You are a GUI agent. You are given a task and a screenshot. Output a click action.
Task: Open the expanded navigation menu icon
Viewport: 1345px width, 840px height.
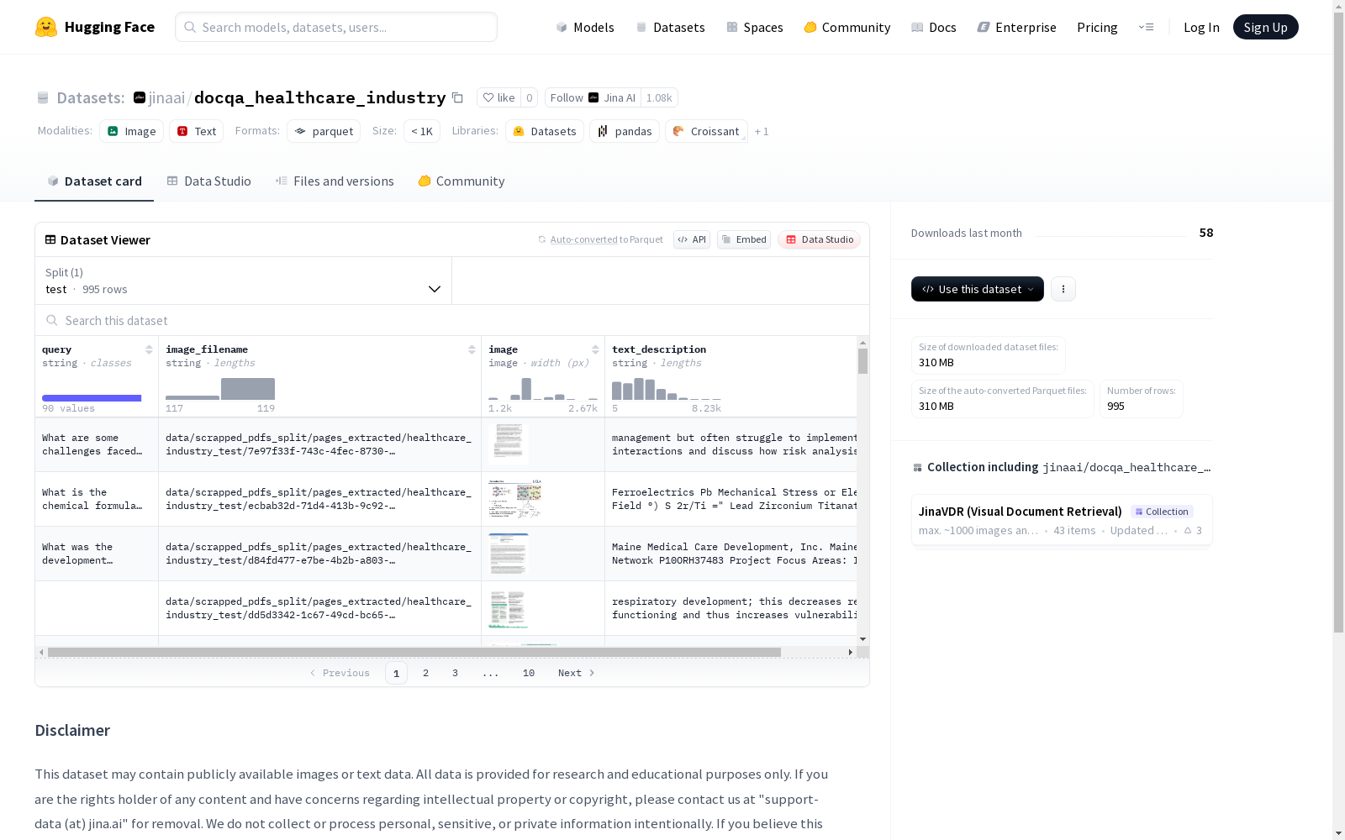point(1146,27)
